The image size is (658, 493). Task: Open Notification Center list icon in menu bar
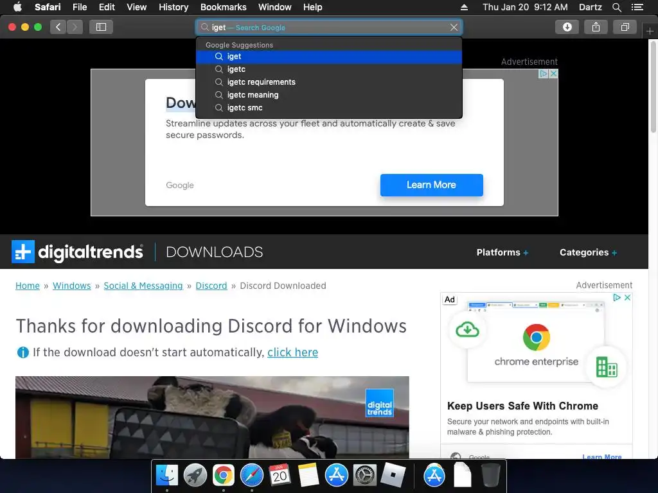(x=637, y=7)
